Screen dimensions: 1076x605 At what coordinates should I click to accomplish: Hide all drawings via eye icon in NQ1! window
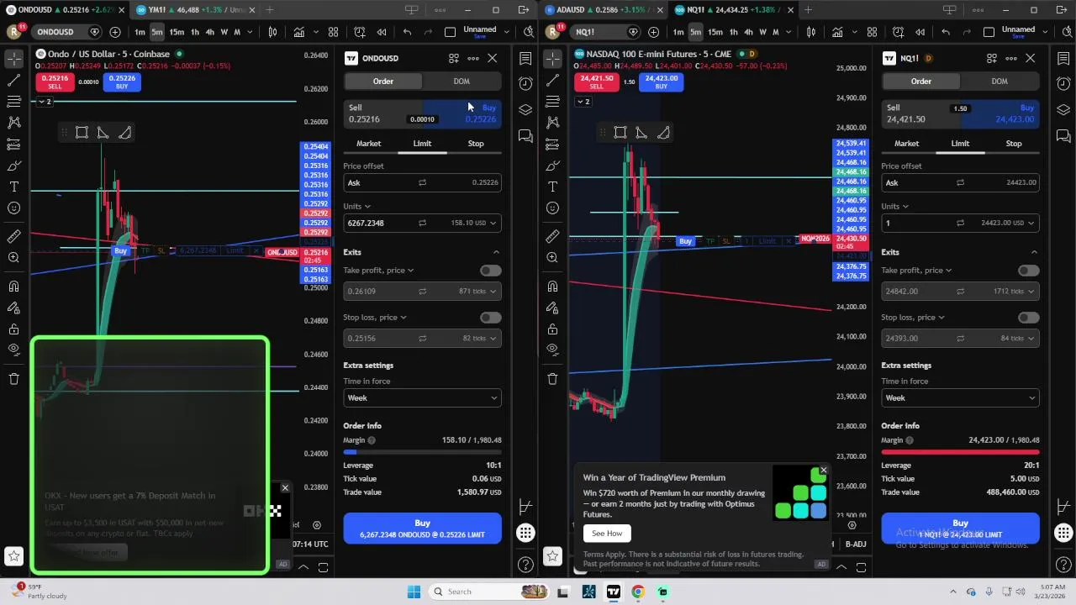pyautogui.click(x=552, y=350)
